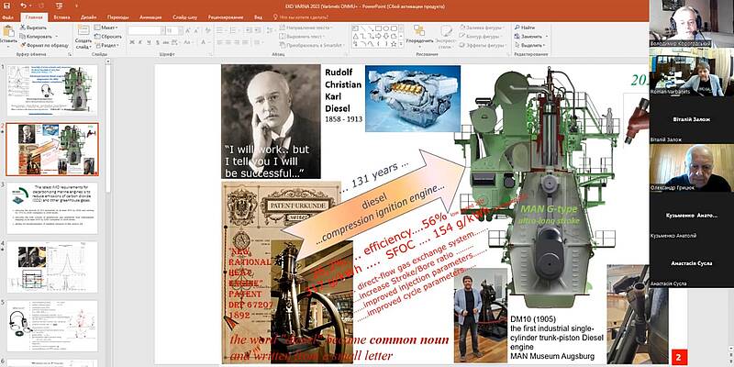The image size is (734, 367).
Task: Click the align text left icon
Action: point(220,42)
